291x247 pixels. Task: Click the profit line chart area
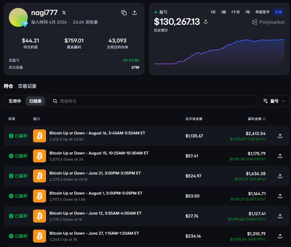[x=219, y=53]
